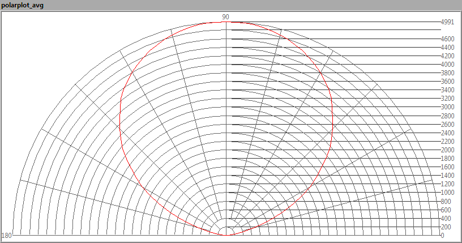The width and height of the screenshot is (462, 243).
Task: Select the 2600 scale label
Action: (447, 125)
